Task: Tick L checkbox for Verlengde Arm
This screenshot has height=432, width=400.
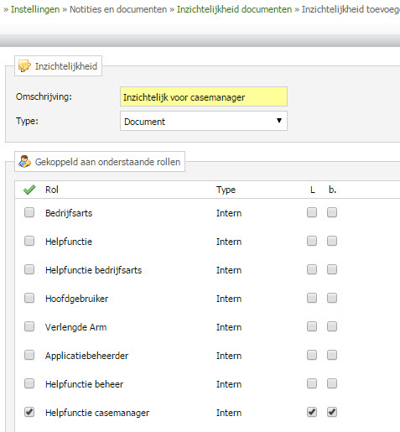Action: (312, 326)
